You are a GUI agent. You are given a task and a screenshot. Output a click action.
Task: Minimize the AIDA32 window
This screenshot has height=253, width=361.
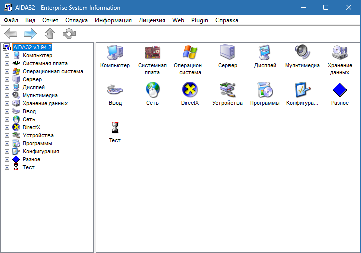click(x=303, y=7)
